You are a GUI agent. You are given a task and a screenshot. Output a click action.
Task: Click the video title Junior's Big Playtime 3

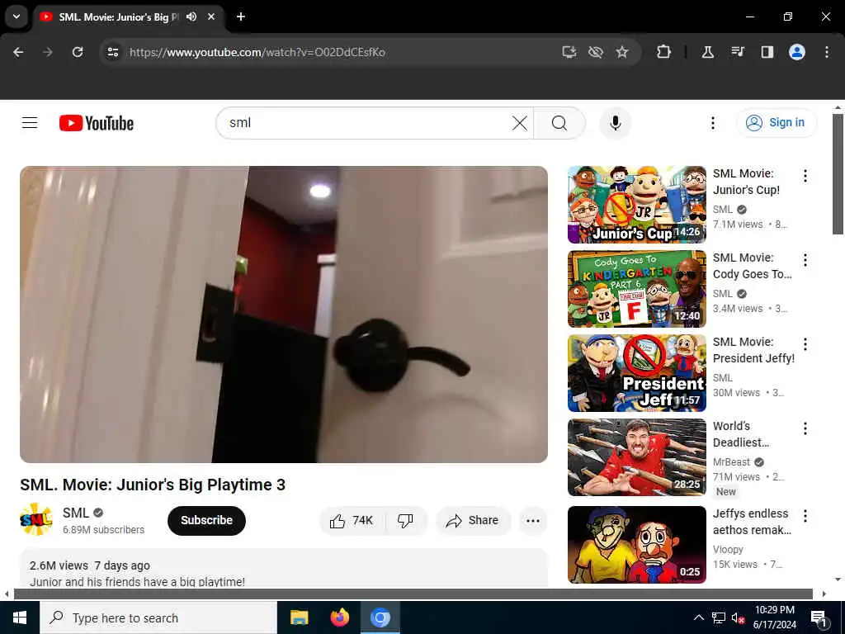(153, 485)
